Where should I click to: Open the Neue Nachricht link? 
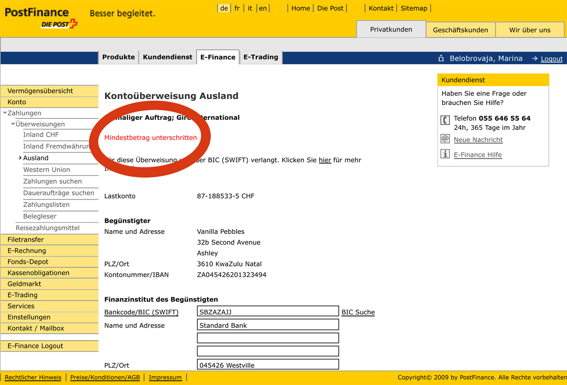pos(478,140)
